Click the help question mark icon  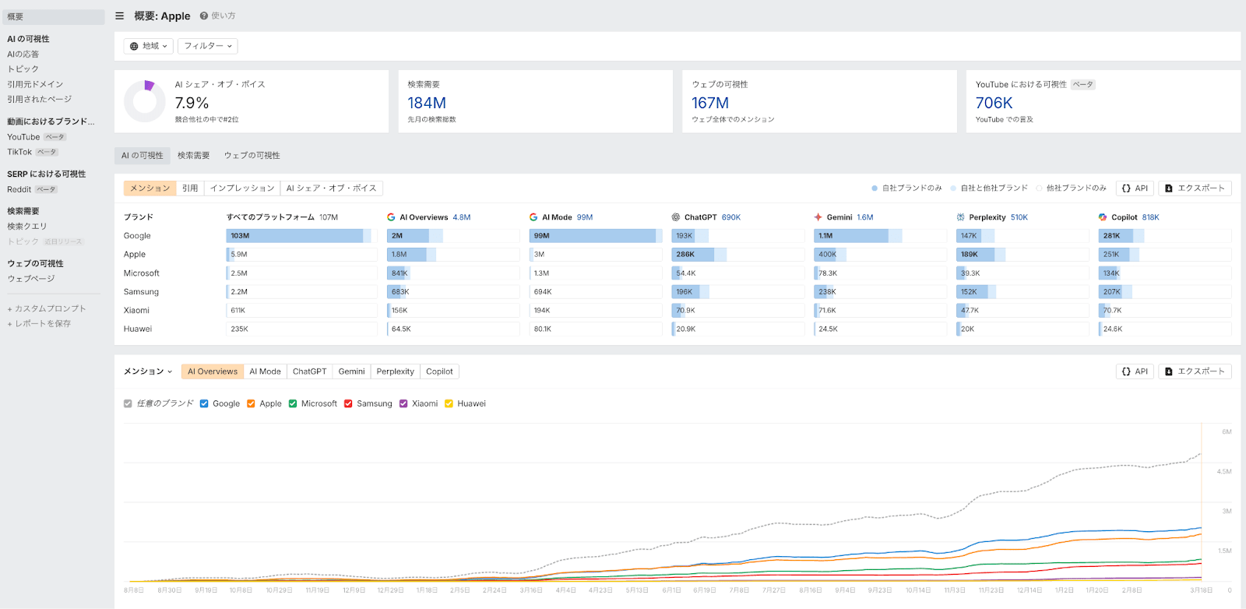pyautogui.click(x=204, y=16)
